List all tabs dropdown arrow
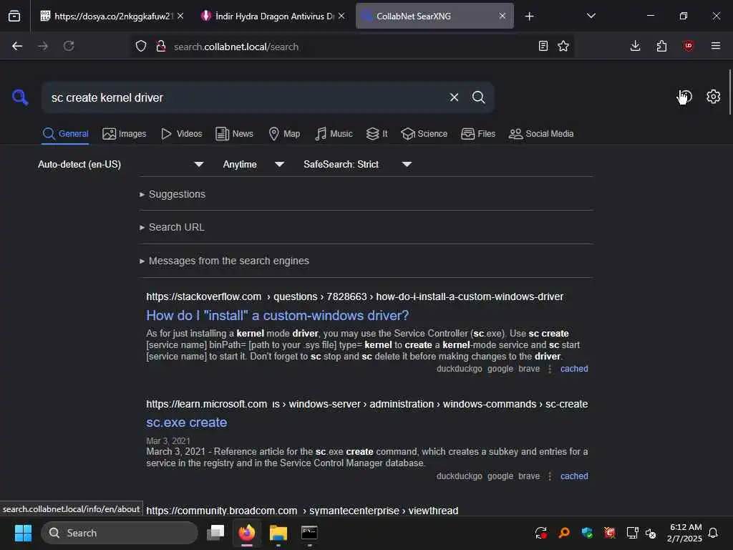The width and height of the screenshot is (733, 550). (591, 16)
